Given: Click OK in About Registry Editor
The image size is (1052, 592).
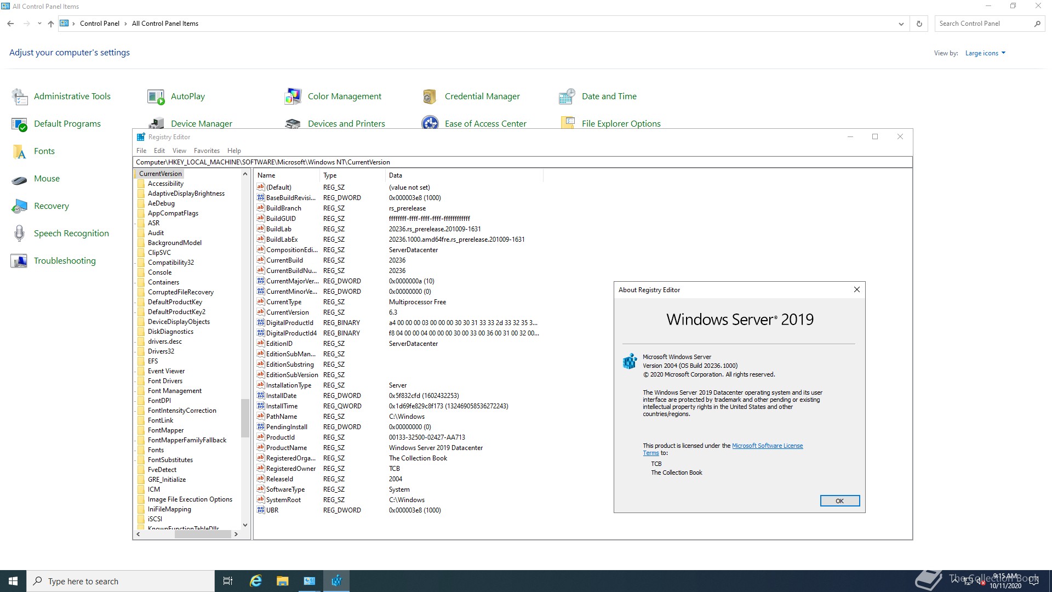Looking at the screenshot, I should 839,501.
